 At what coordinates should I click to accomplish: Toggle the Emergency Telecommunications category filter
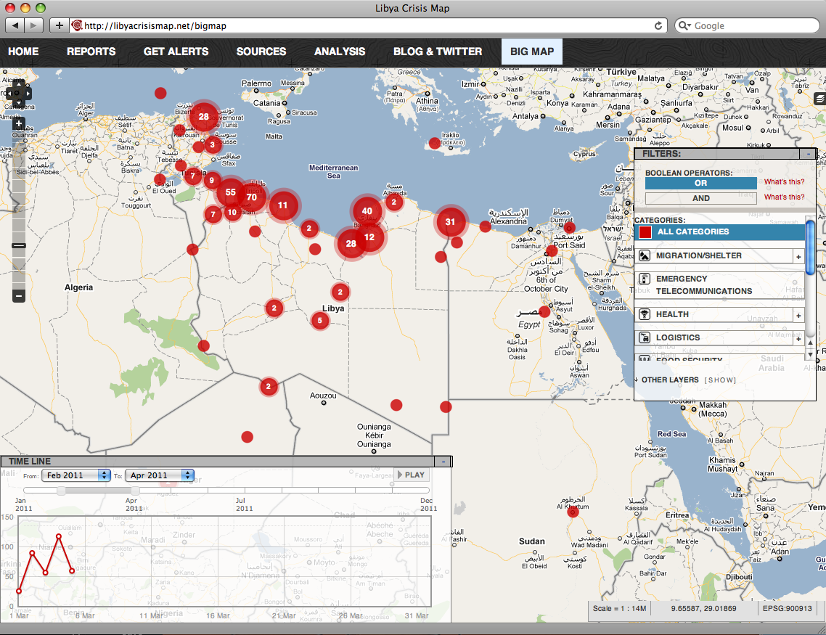pyautogui.click(x=719, y=285)
